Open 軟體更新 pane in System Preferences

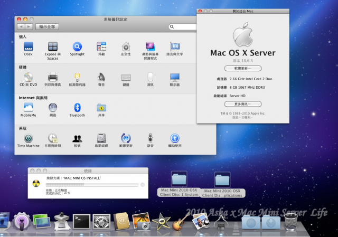coord(126,140)
